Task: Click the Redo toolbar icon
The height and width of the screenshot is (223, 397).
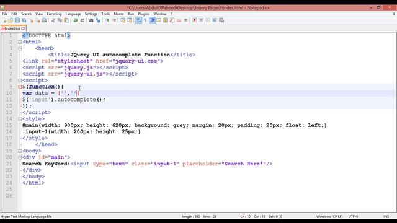Action: 83,20
